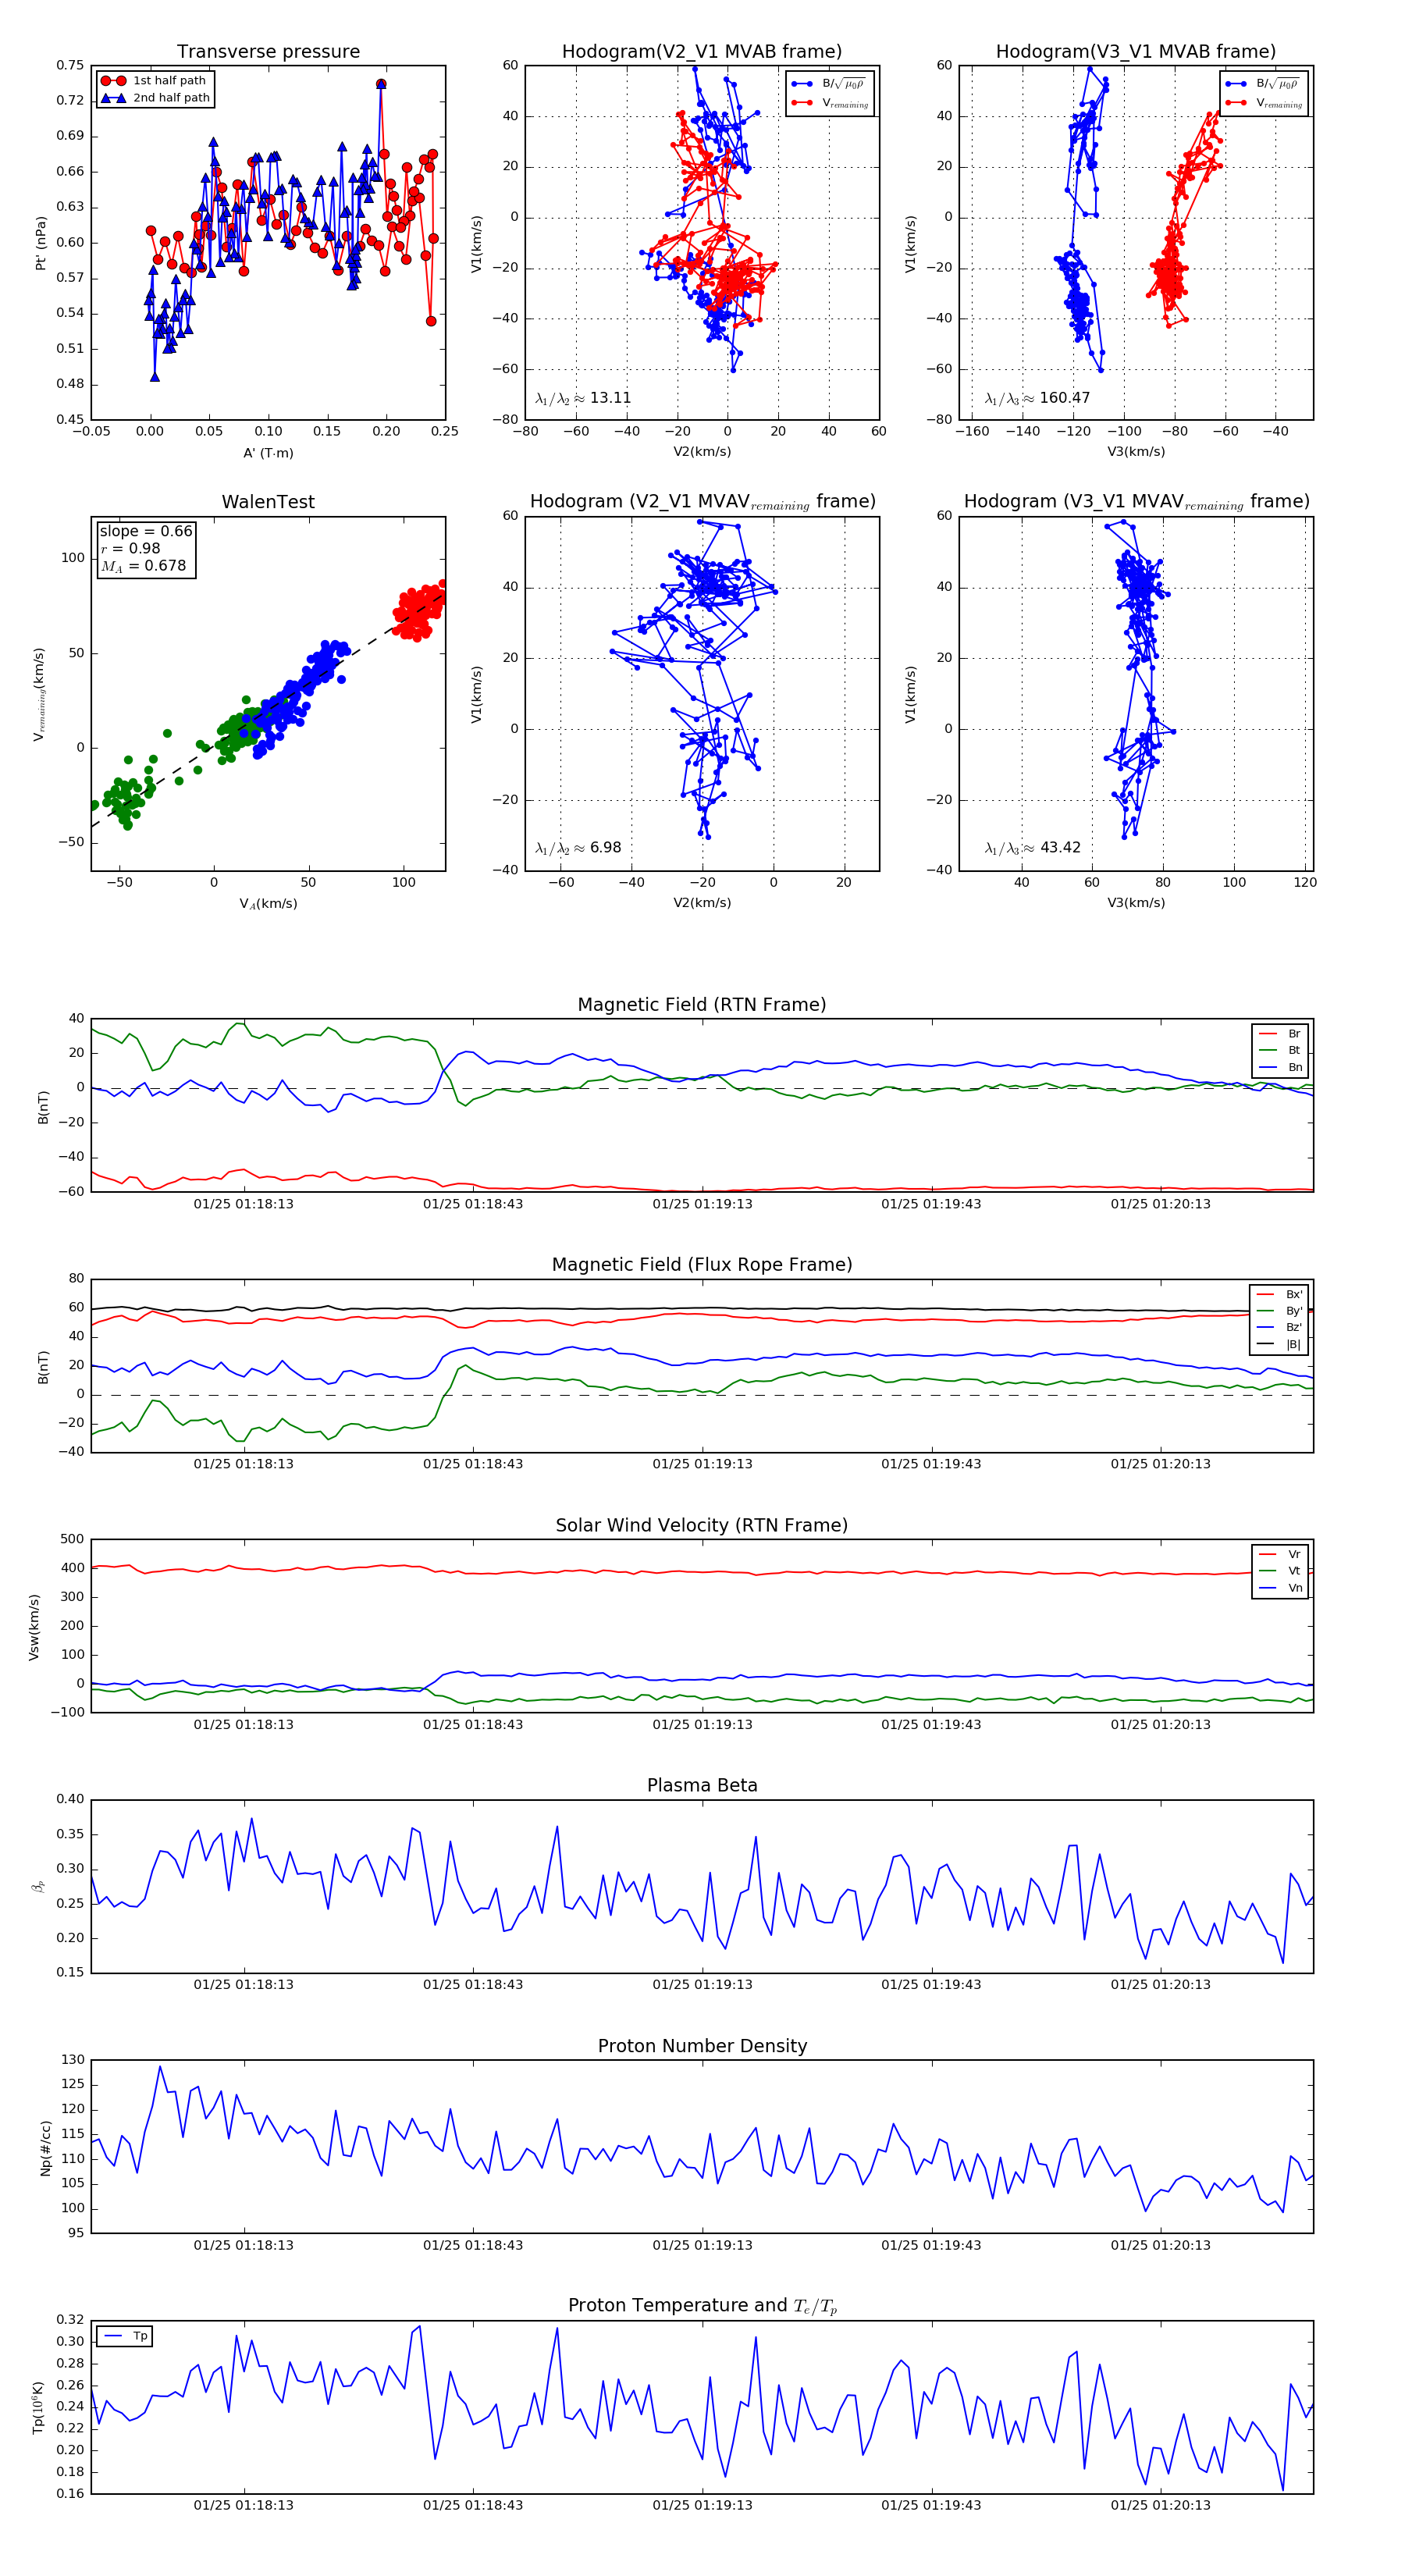The image size is (1405, 2576).
Task: Select the V_remaining legend entry in V2_V1 MVAB hodogram
Action: click(830, 103)
